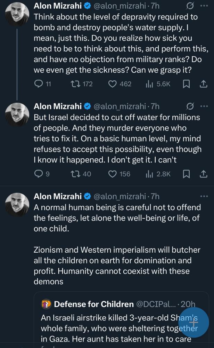The image size is (214, 348).
Task: View analytics of the 5.6K views tweet
Action: coord(149,84)
